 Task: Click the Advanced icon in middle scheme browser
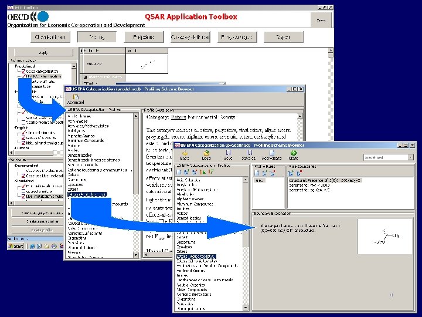pos(76,97)
